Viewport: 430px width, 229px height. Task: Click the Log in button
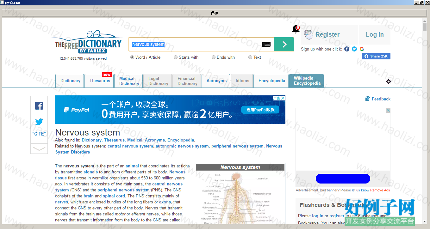(x=375, y=34)
